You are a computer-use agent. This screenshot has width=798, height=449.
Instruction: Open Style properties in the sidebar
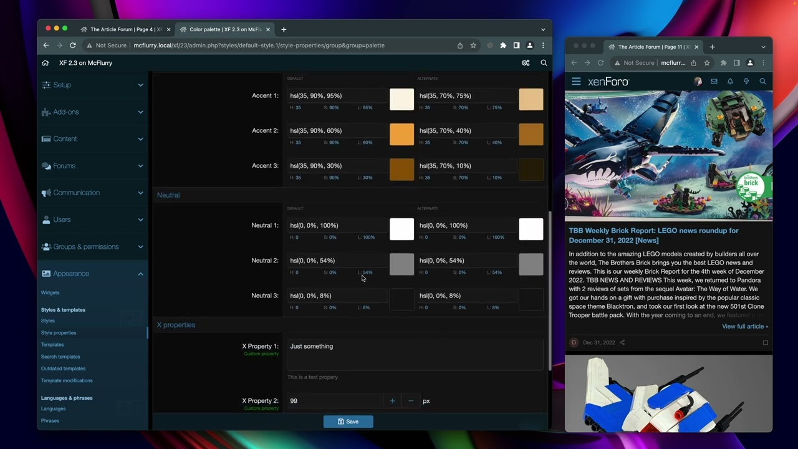59,332
